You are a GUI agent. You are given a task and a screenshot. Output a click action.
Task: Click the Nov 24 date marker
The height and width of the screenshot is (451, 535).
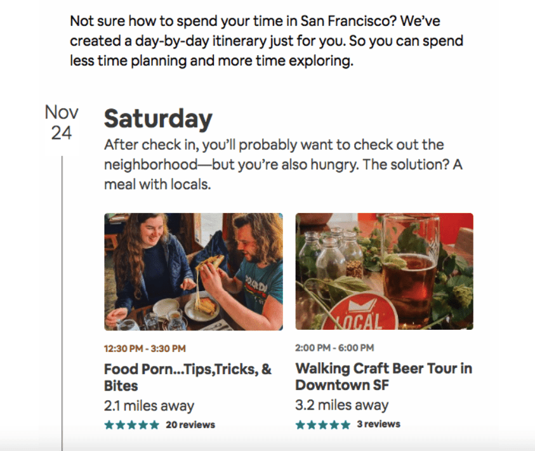pos(62,122)
